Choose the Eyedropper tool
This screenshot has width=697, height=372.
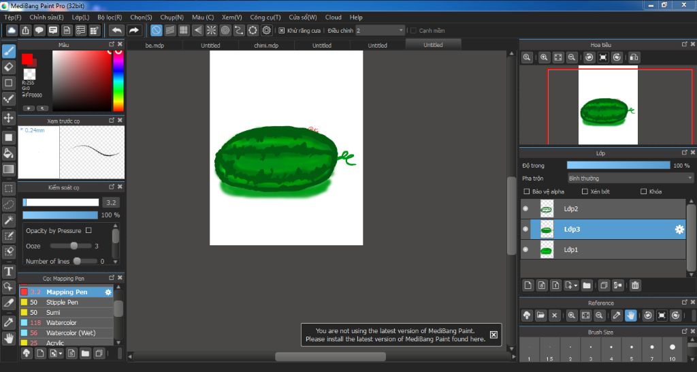click(x=8, y=322)
